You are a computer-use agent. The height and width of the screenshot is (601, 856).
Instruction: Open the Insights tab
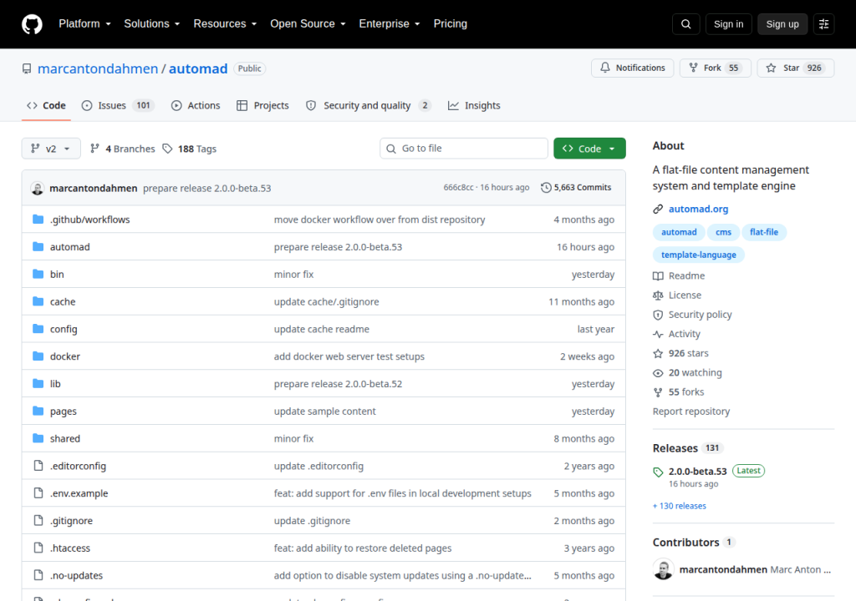[474, 106]
